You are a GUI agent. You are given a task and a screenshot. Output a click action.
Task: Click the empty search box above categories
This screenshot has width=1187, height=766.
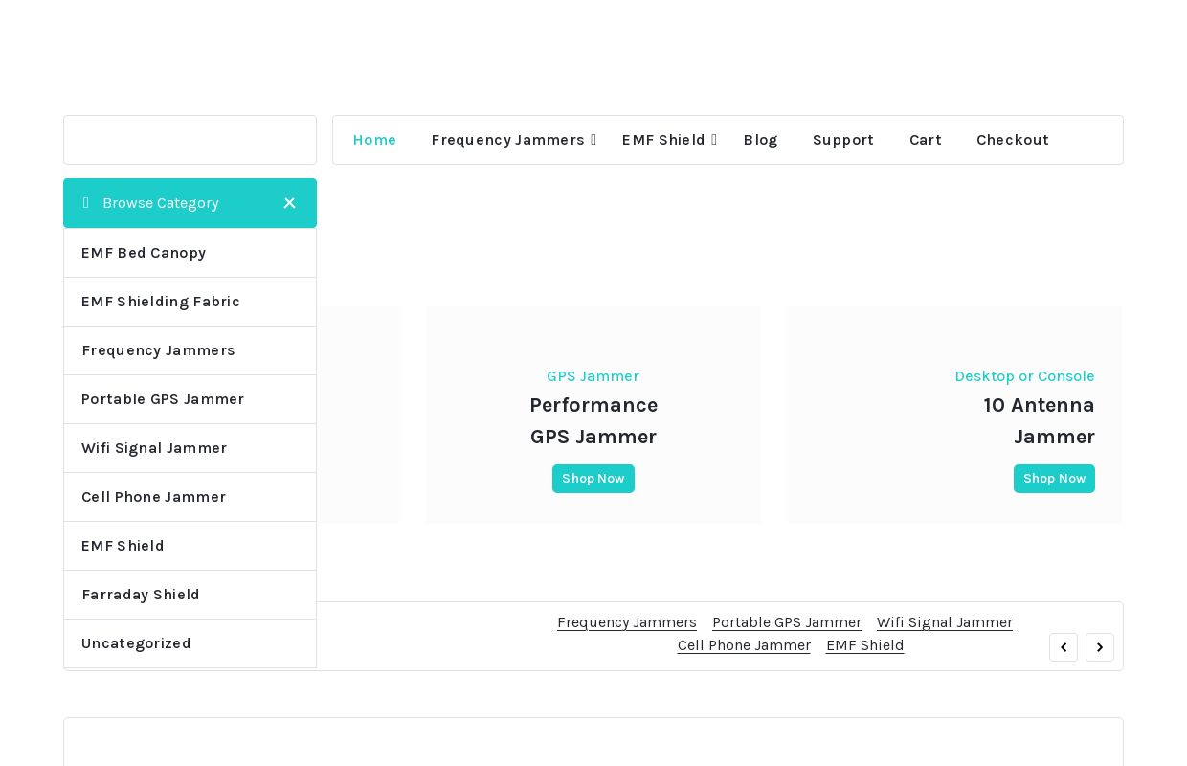pyautogui.click(x=190, y=140)
